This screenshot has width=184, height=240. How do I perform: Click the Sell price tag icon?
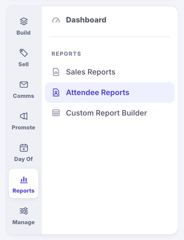[24, 53]
